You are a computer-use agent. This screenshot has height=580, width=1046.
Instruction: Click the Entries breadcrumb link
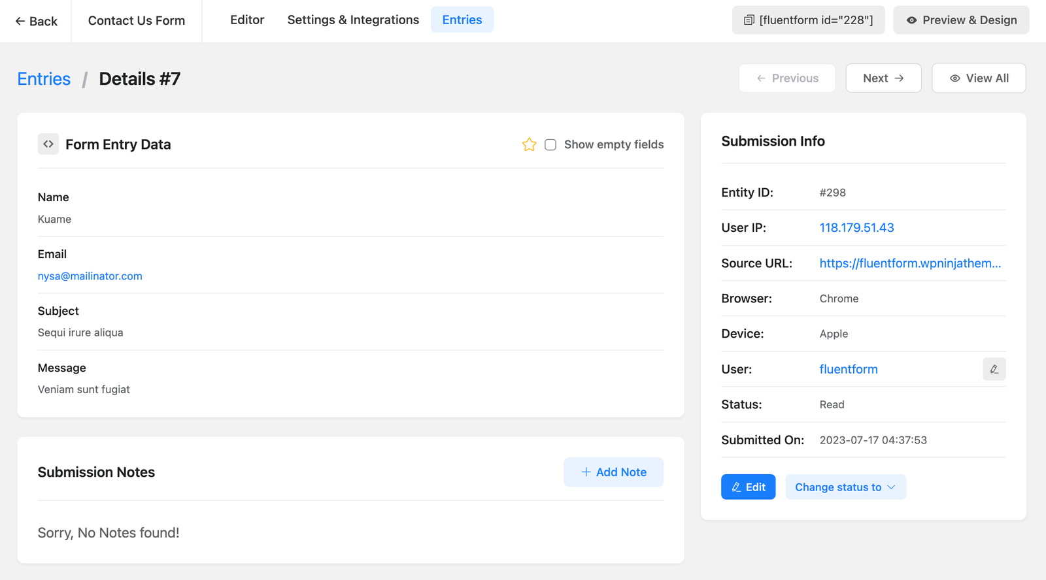tap(44, 79)
